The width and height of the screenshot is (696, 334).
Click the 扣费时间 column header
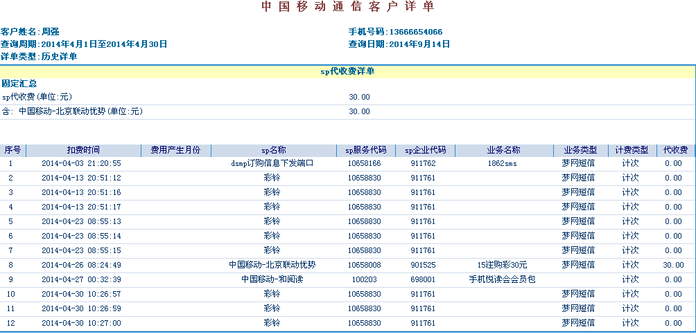[x=82, y=150]
